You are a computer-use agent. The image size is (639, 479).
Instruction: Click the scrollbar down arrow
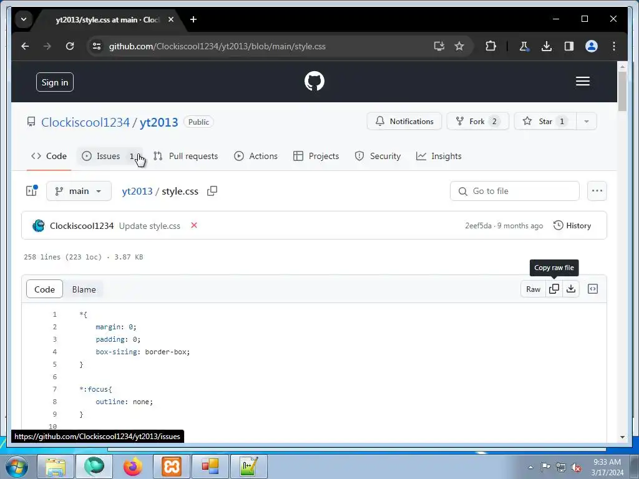click(x=622, y=437)
